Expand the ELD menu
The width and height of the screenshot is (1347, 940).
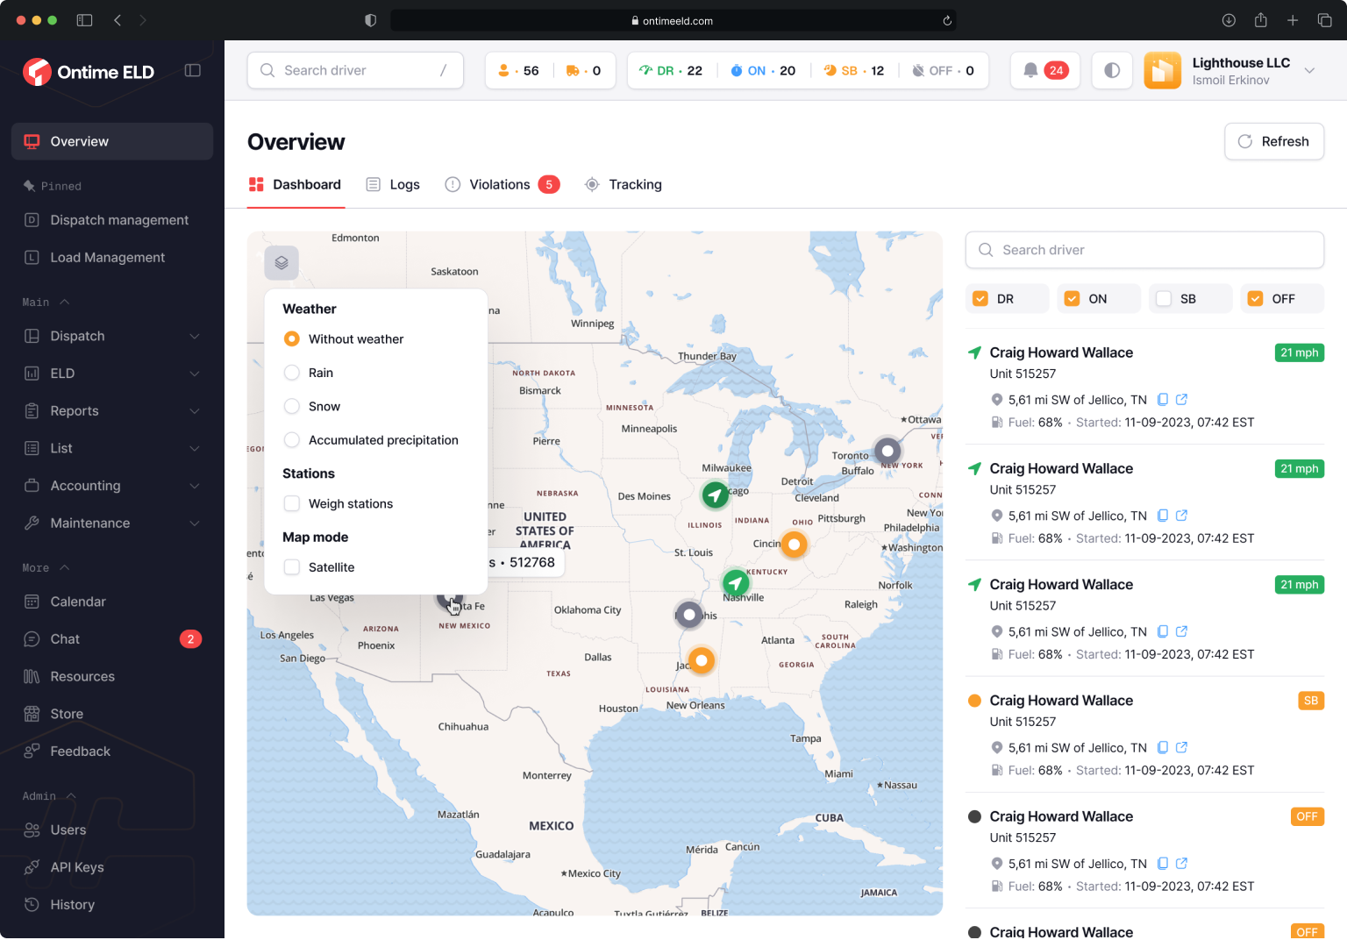[x=112, y=374]
